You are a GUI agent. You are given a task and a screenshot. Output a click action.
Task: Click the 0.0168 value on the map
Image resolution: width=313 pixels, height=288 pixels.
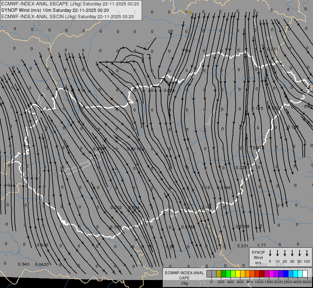click(x=188, y=227)
